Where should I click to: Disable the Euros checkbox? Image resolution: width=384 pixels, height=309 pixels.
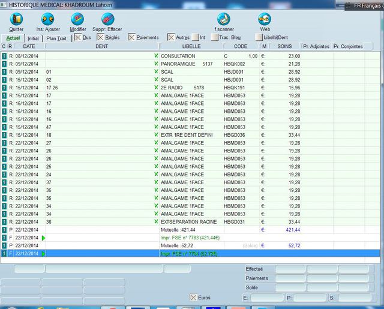193,298
